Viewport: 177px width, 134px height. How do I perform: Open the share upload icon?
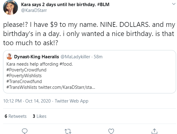tap(154, 131)
